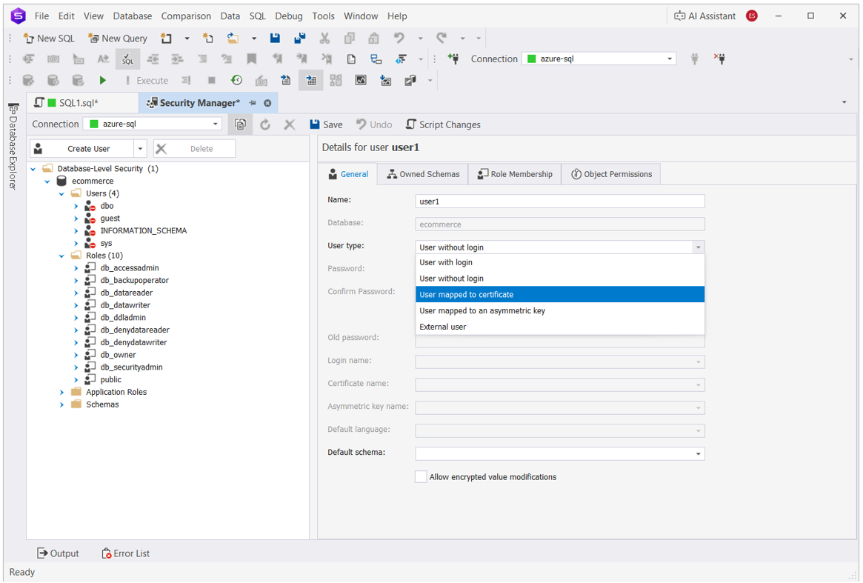863x583 pixels.
Task: Click the Name field containing user1
Action: point(560,201)
